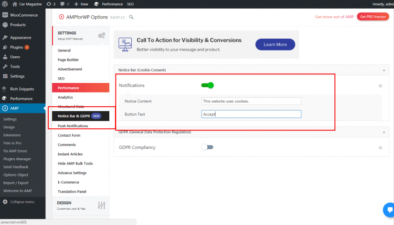The image size is (394, 225).
Task: Click the WordPress Settings sliders icon
Action: [5, 76]
